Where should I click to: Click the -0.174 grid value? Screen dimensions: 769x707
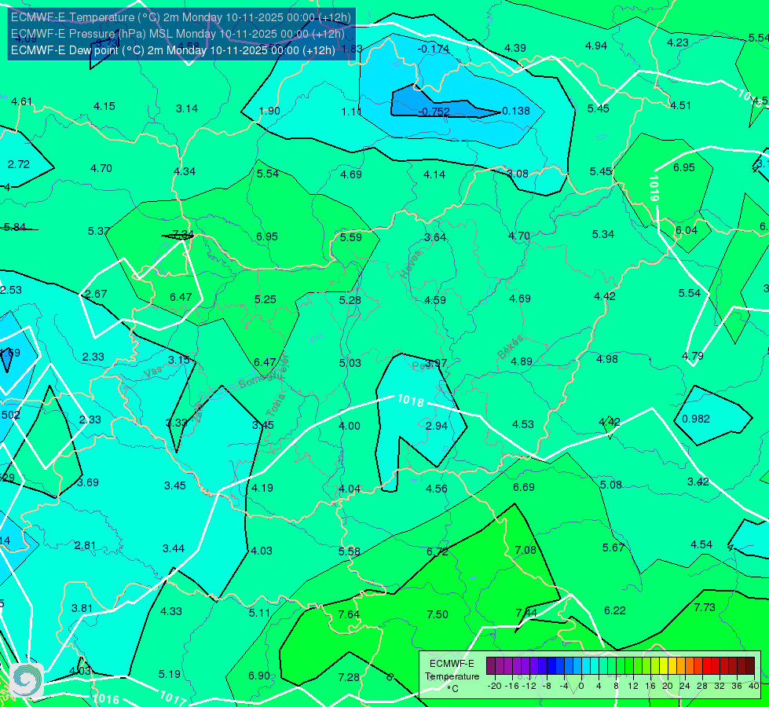[x=434, y=49]
